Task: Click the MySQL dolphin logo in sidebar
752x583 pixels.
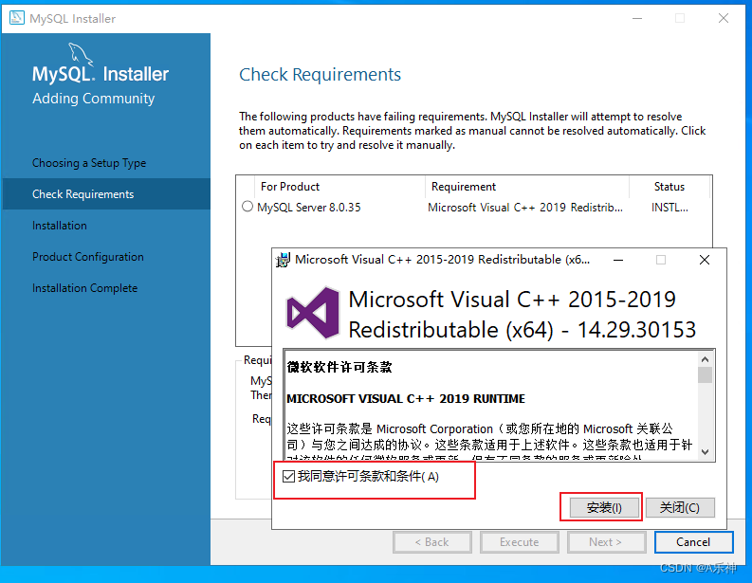Action: pyautogui.click(x=81, y=53)
